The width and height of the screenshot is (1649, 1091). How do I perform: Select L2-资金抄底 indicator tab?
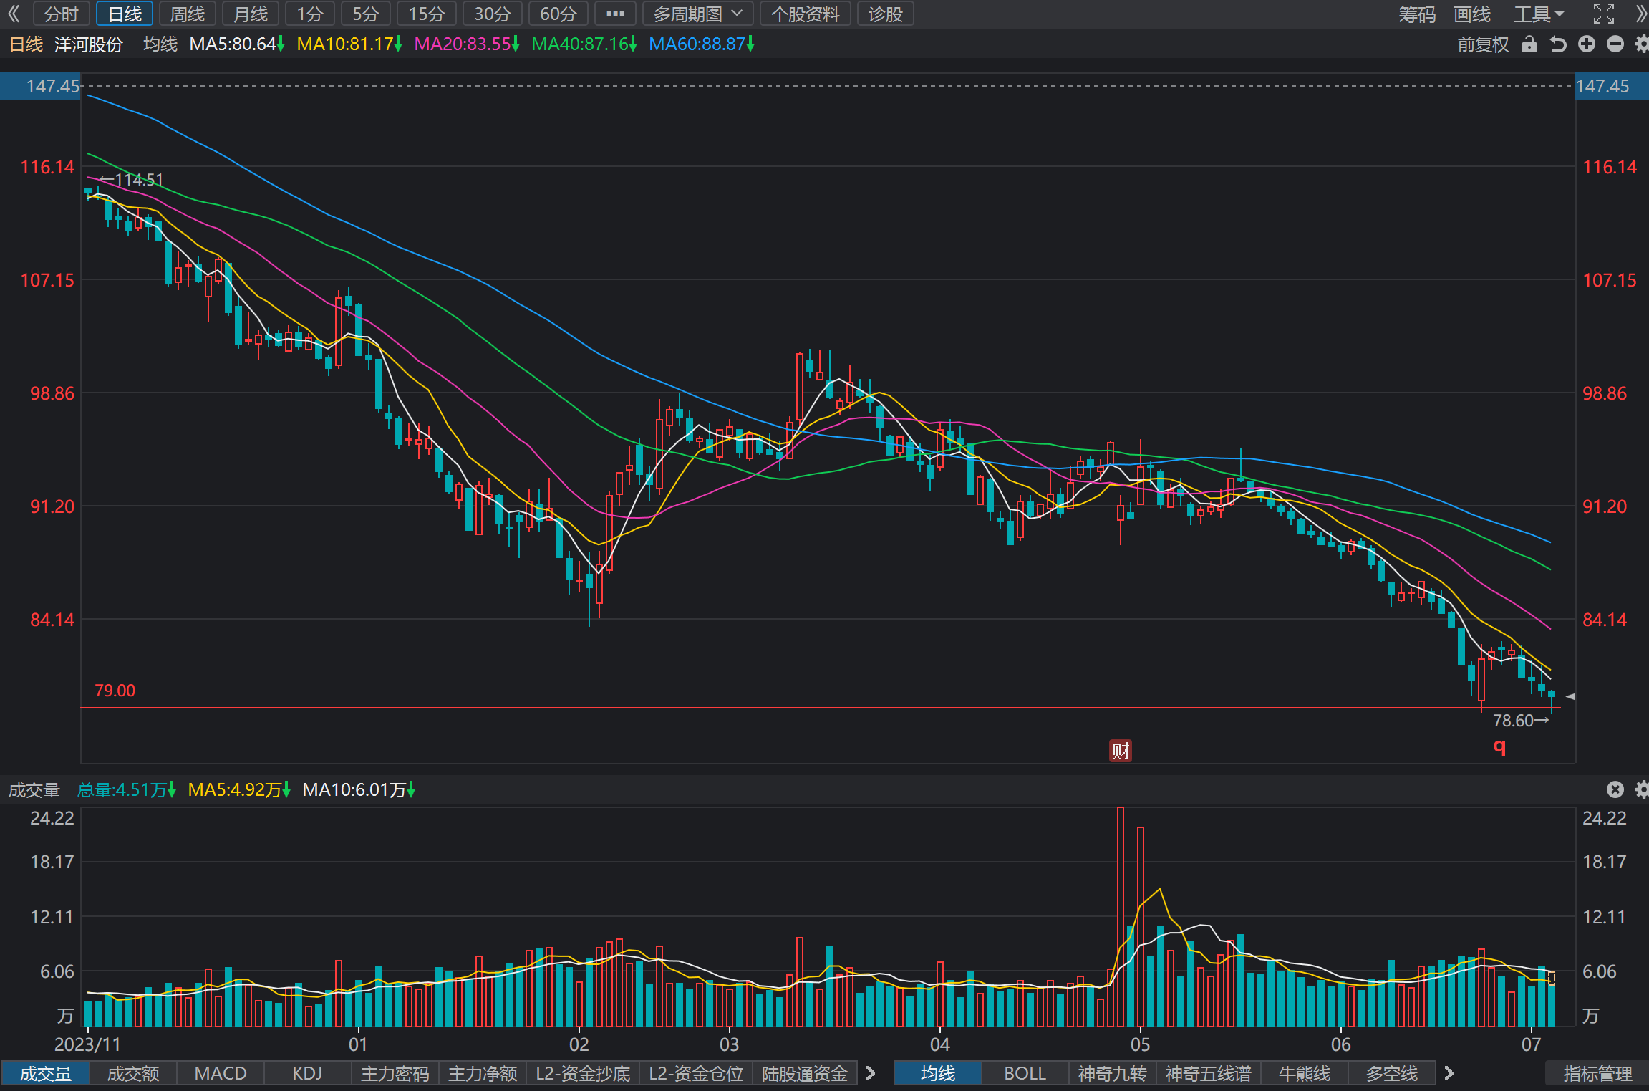583,1073
